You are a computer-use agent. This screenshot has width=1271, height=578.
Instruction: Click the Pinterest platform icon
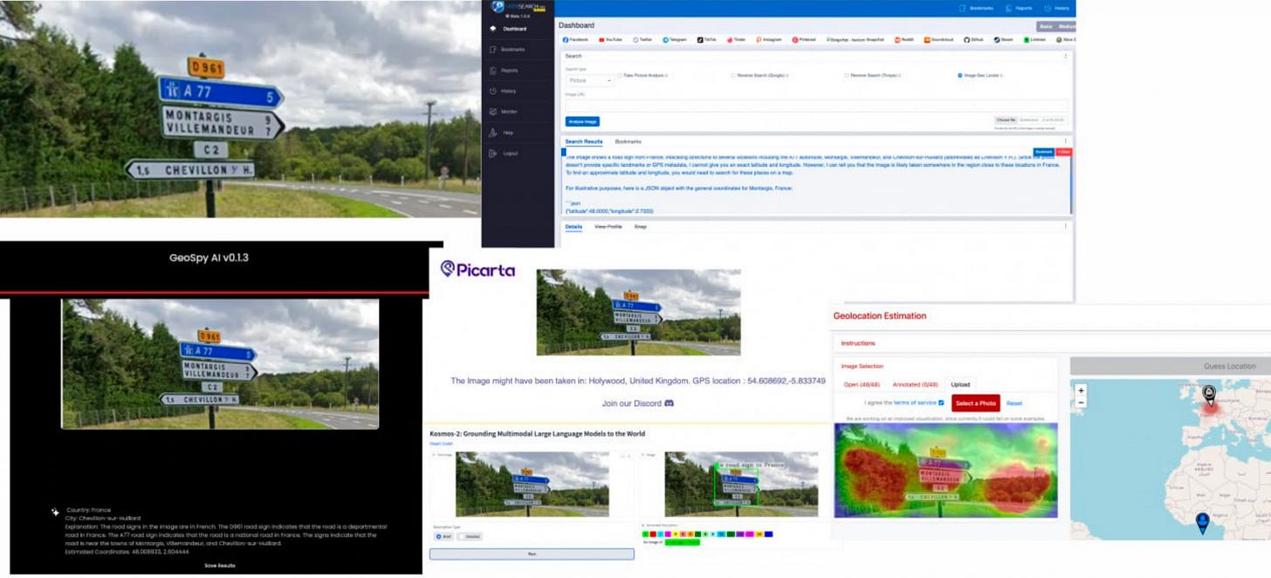point(795,39)
